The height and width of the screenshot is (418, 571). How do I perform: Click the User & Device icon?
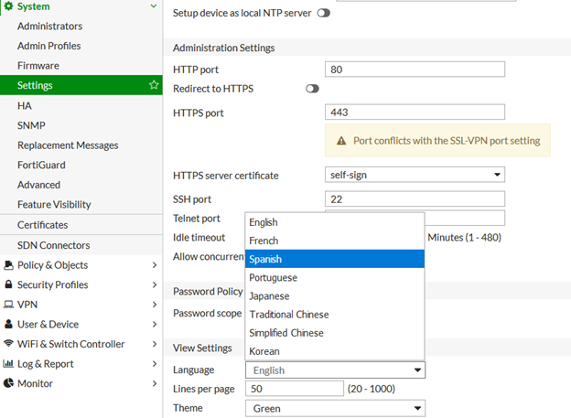pyautogui.click(x=8, y=325)
